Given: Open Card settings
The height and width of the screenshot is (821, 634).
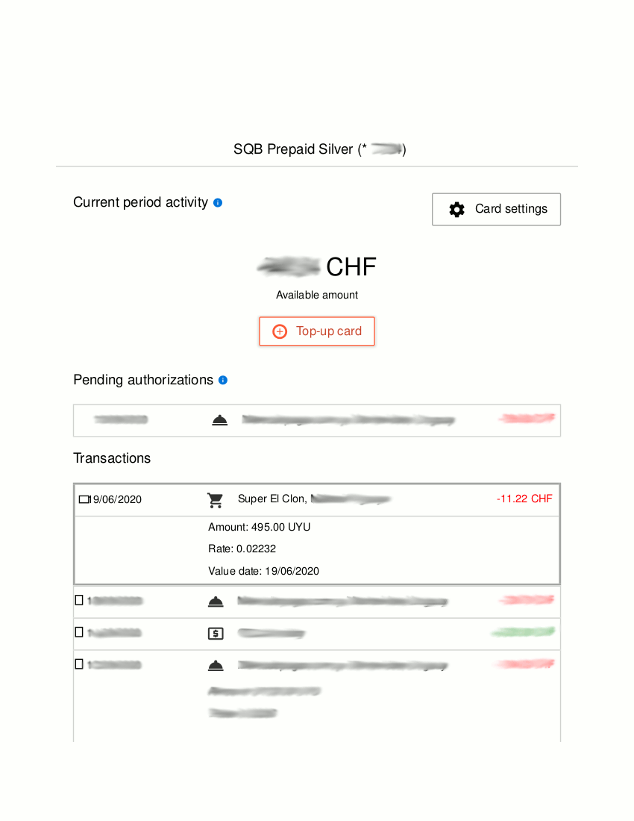Looking at the screenshot, I should click(496, 209).
